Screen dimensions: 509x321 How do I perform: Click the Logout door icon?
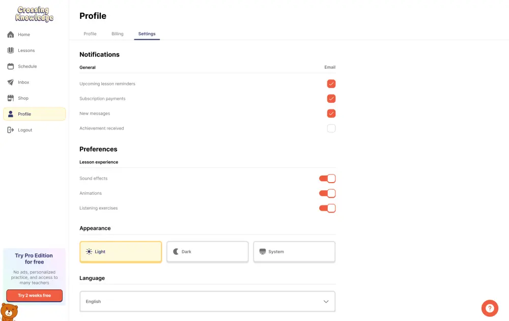tap(11, 130)
